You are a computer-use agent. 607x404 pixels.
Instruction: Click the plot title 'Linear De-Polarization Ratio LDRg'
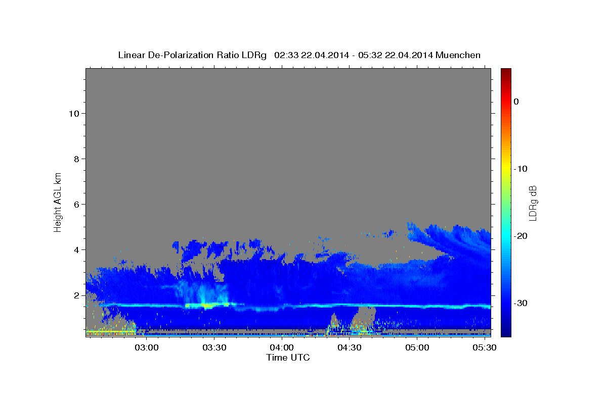[x=192, y=55]
